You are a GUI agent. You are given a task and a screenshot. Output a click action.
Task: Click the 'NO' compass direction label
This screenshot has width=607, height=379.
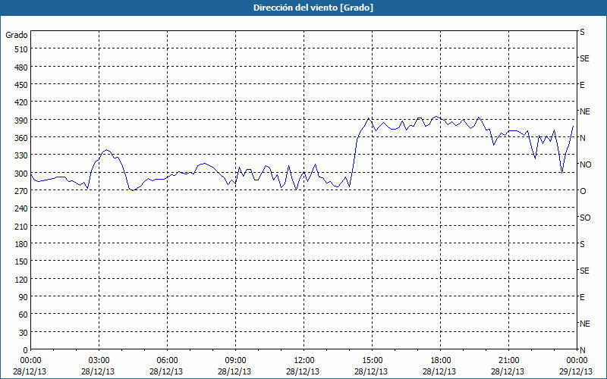tap(585, 164)
